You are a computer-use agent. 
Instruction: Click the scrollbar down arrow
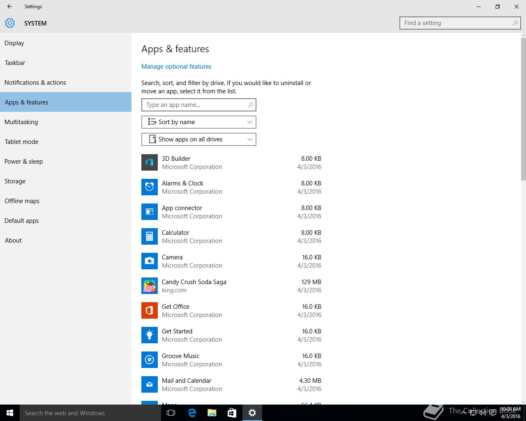(523, 402)
